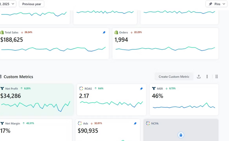
Task: Expand the 2025 date range dropdown
Action: tap(8, 4)
